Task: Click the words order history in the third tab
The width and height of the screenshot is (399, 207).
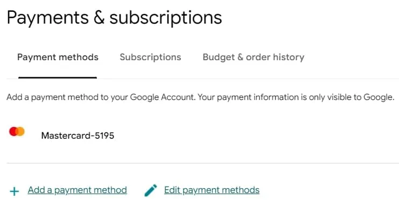Action: point(275,57)
